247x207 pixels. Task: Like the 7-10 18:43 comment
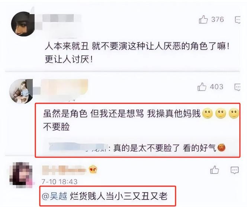(215, 170)
